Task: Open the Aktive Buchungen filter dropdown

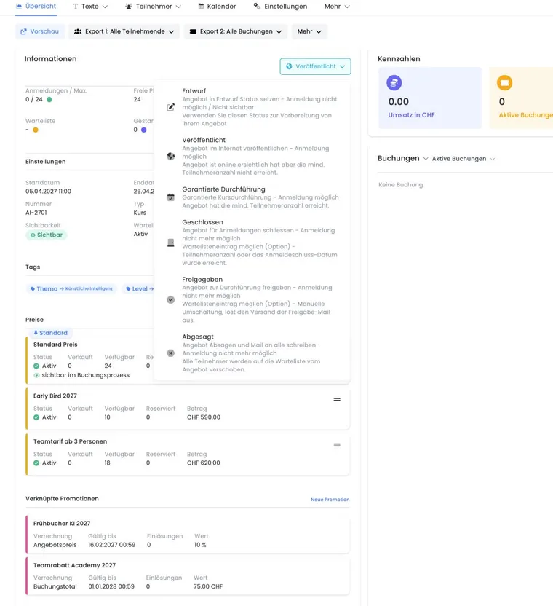Action: [x=463, y=159]
